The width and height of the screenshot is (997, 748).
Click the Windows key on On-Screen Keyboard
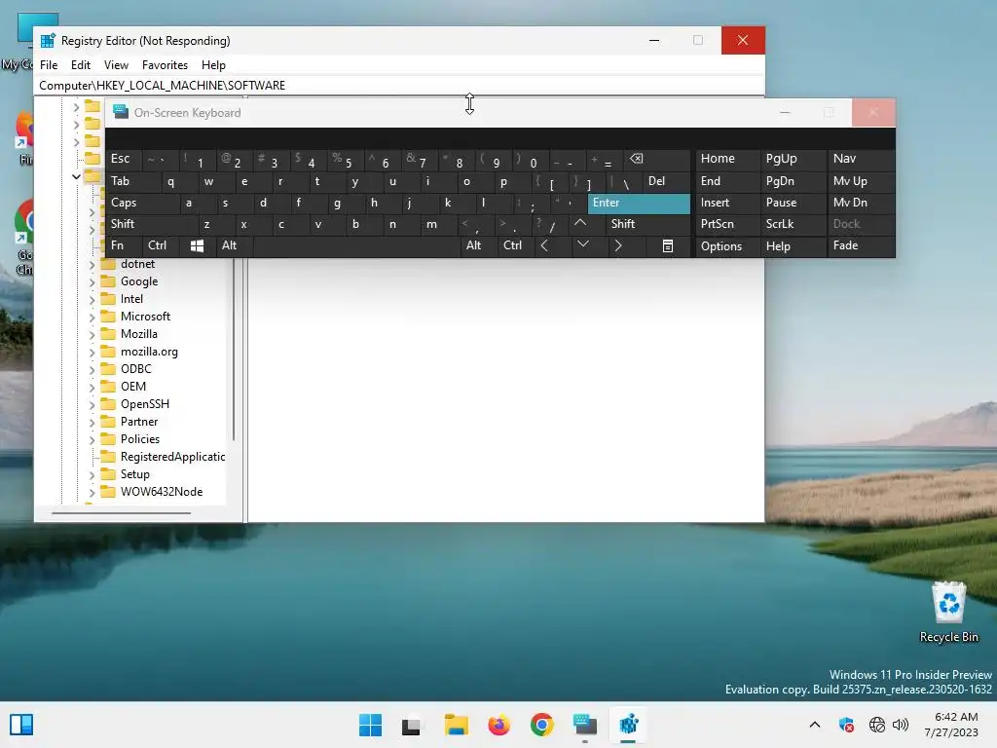[197, 246]
